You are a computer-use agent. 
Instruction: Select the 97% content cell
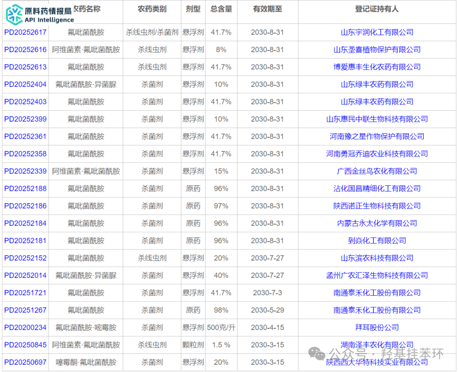221,206
